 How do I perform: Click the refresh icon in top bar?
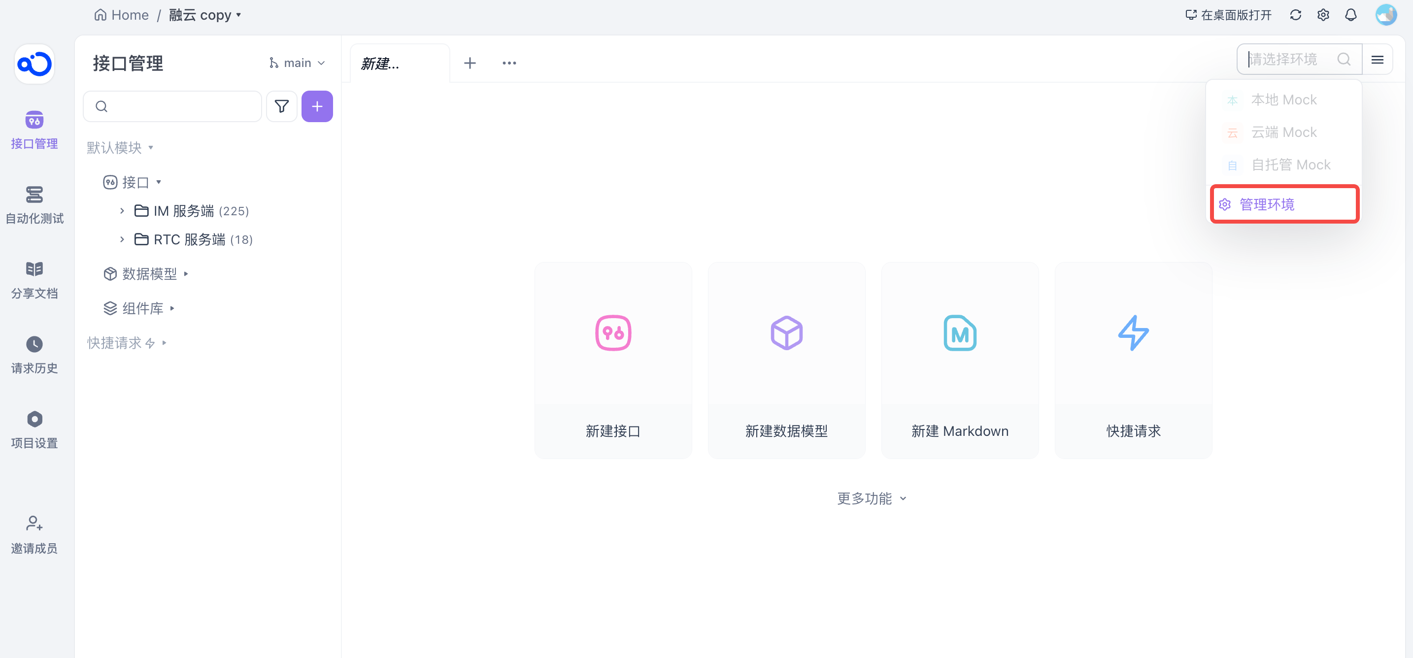pos(1296,15)
